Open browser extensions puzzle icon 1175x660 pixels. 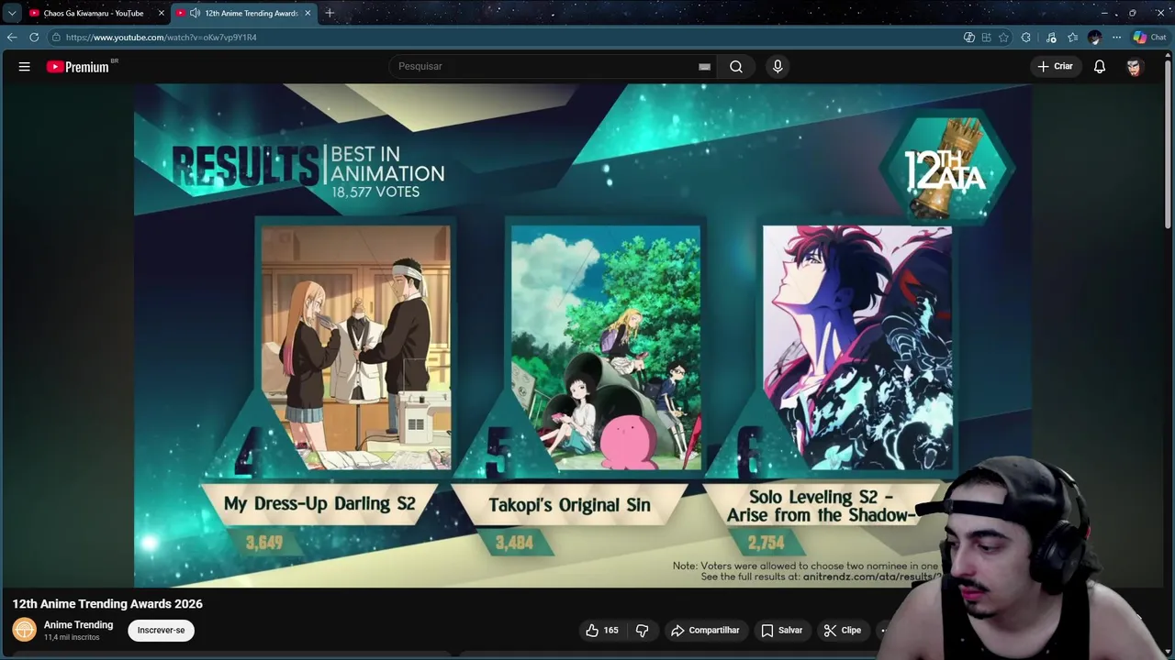pos(1026,38)
